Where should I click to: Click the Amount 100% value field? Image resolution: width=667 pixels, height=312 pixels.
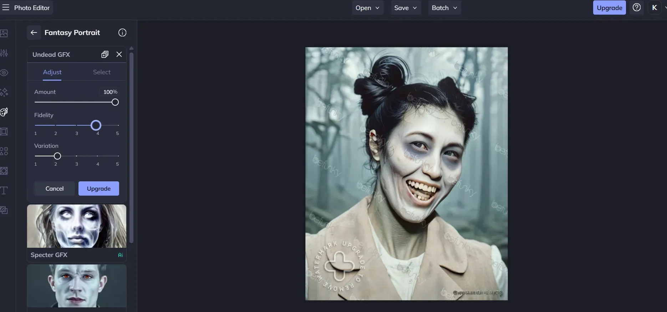110,92
